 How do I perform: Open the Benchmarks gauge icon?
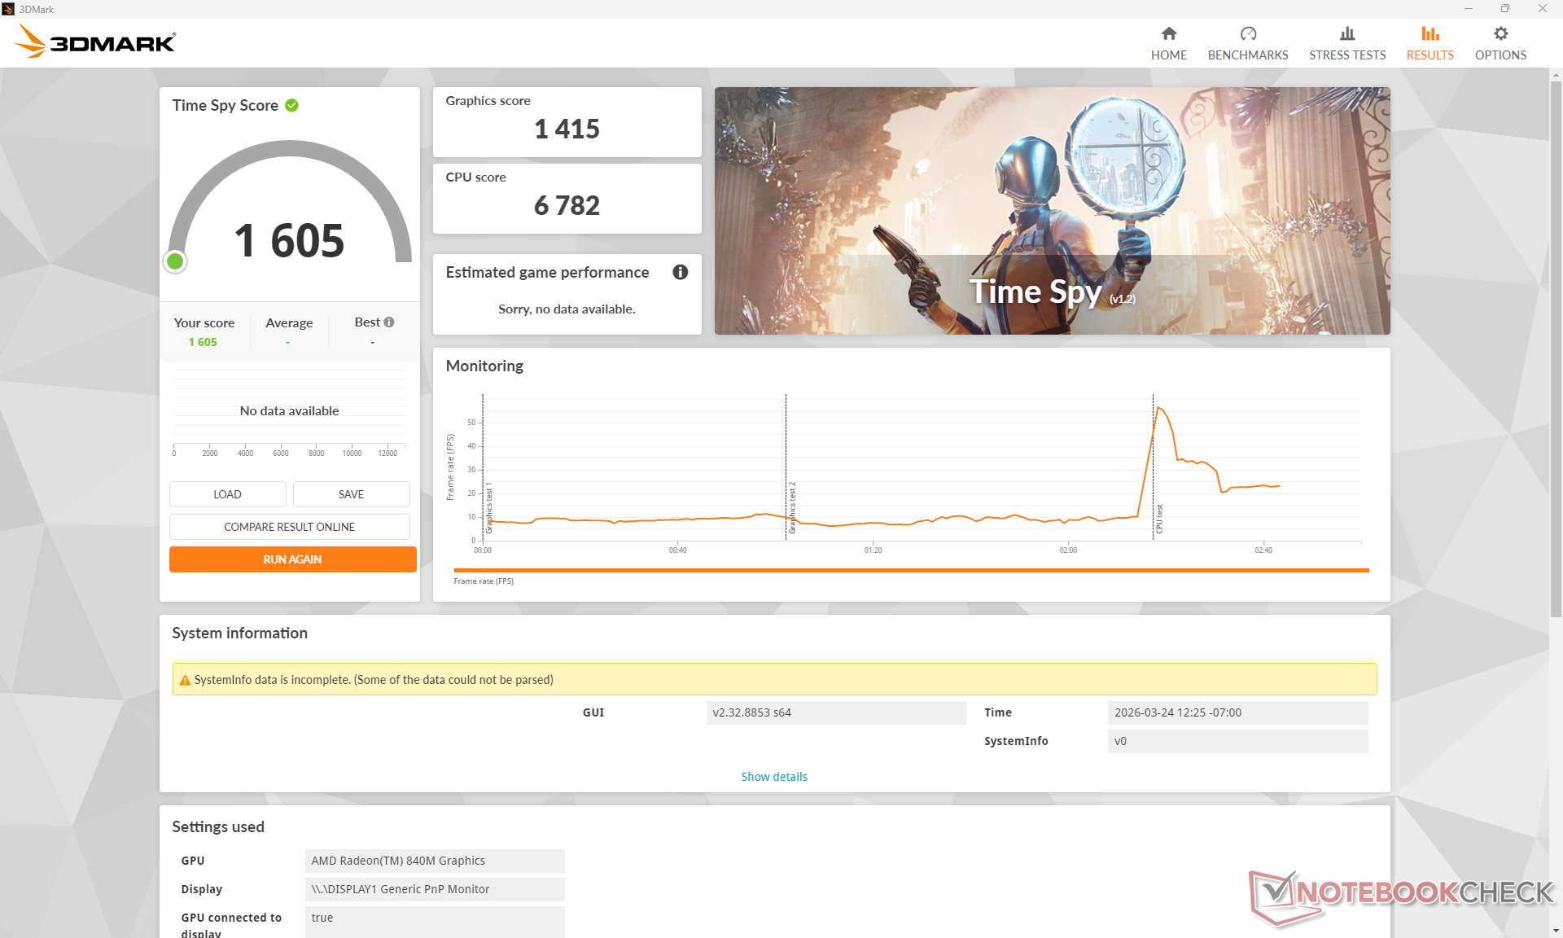pos(1247,33)
